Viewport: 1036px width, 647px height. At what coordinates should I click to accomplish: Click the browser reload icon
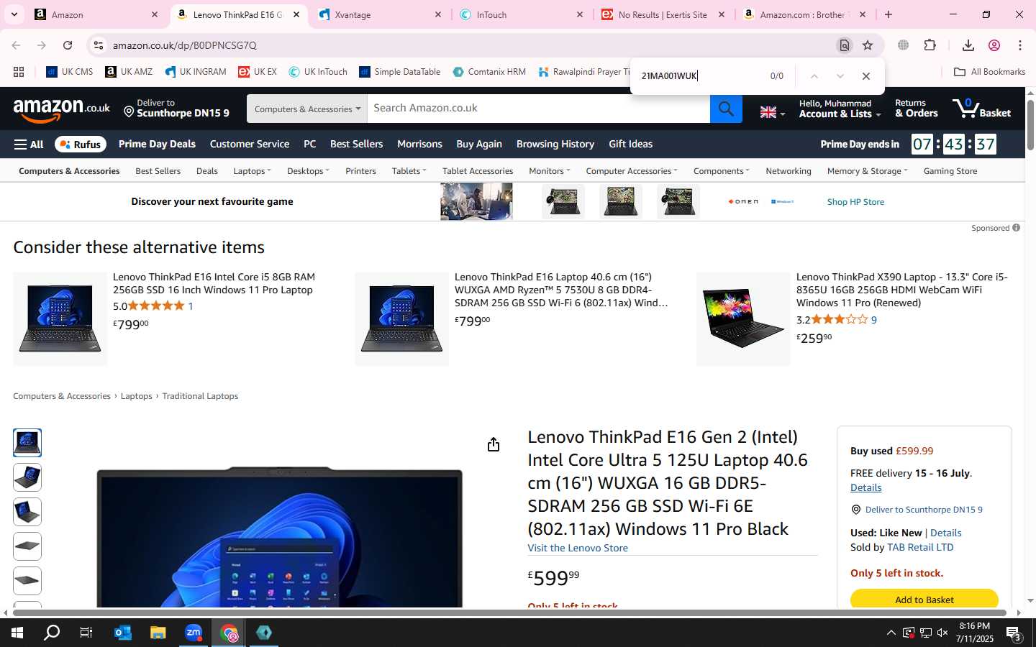click(68, 45)
